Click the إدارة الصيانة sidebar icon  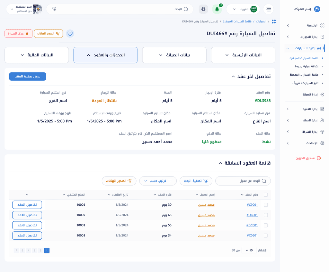[322, 95]
